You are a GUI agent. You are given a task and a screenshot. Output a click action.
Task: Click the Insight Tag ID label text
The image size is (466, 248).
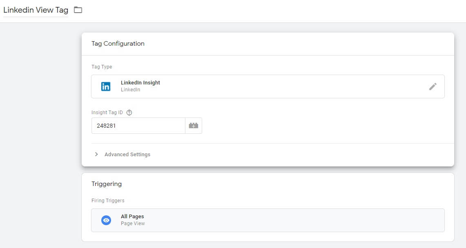tap(107, 113)
